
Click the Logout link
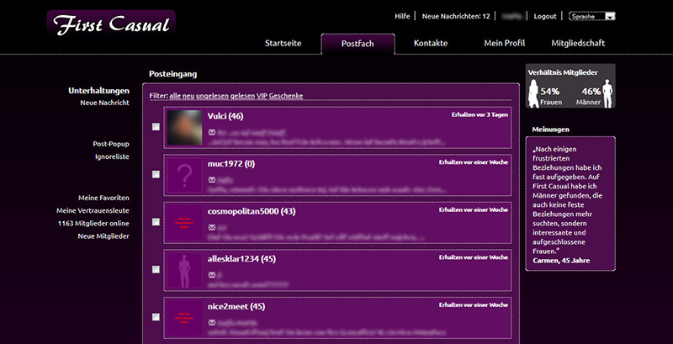[x=545, y=16]
